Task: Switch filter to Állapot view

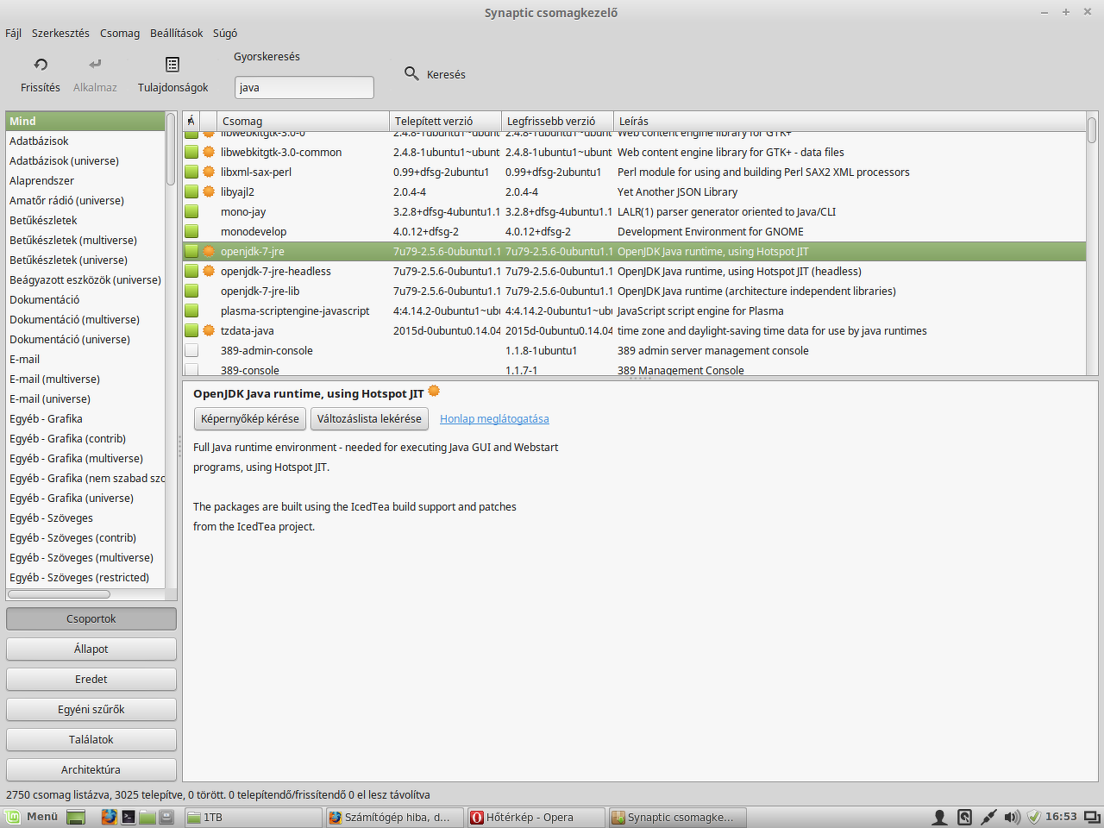Action: [91, 649]
